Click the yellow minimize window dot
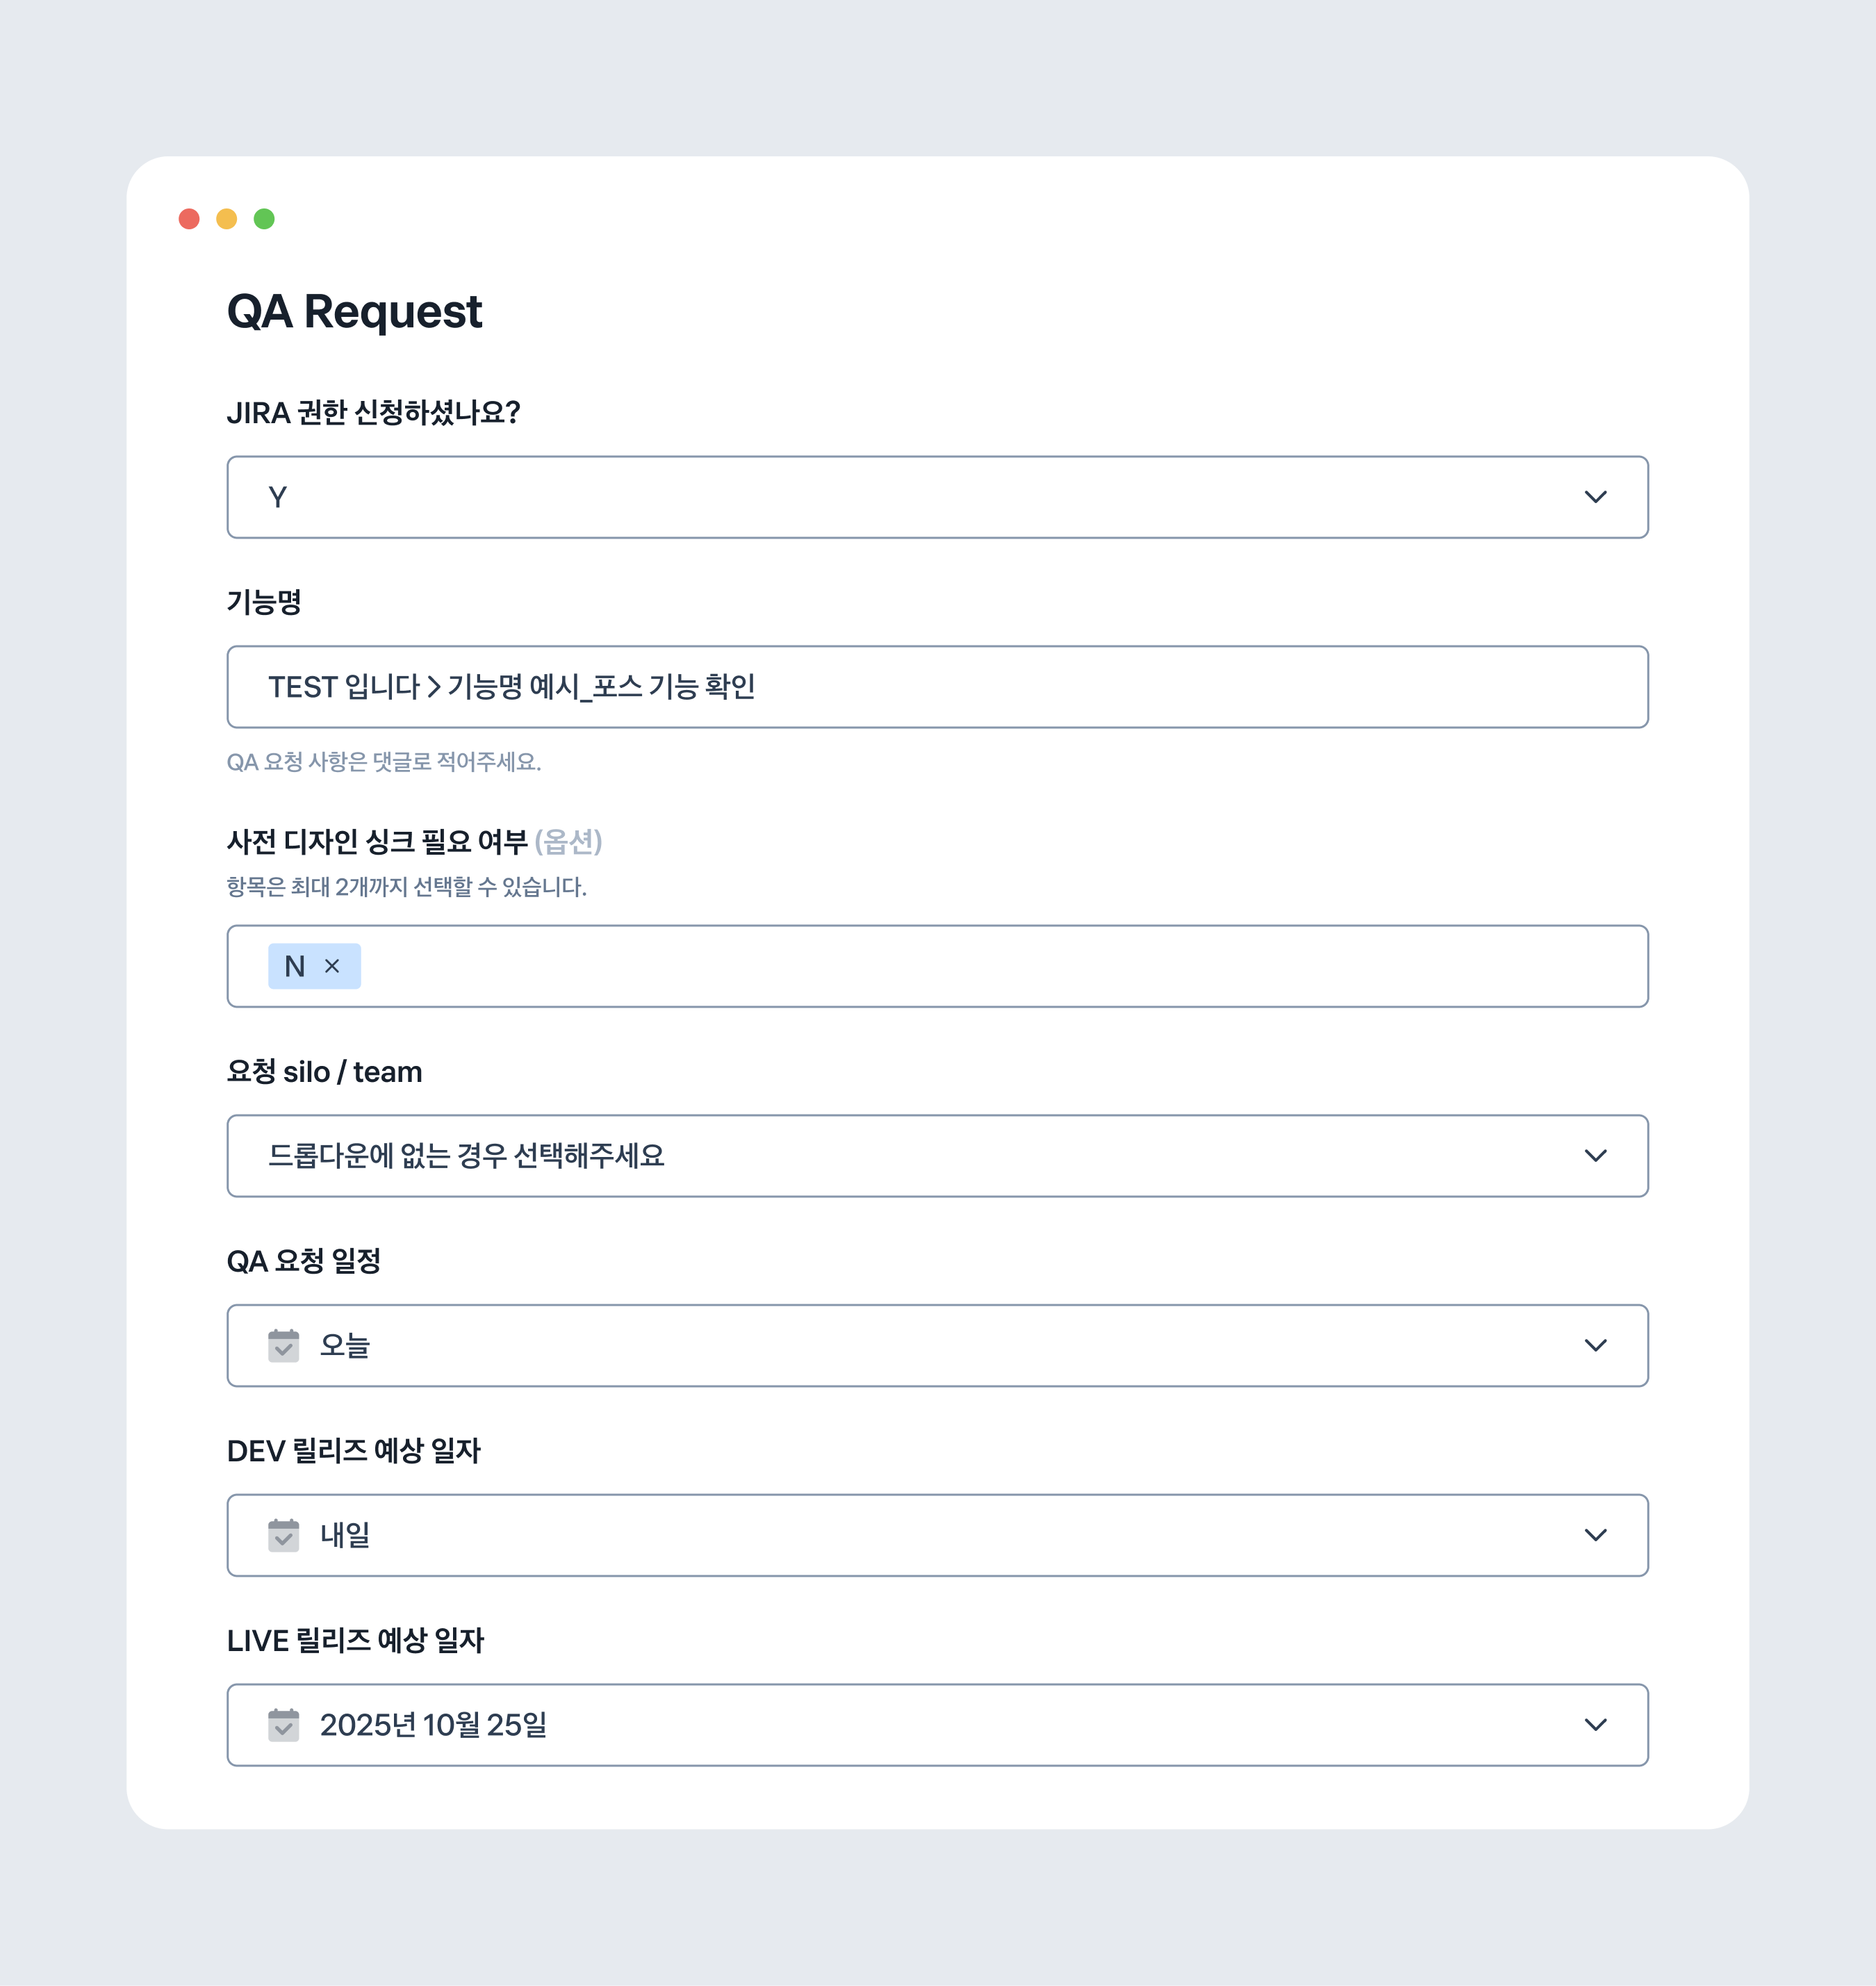 (x=227, y=219)
